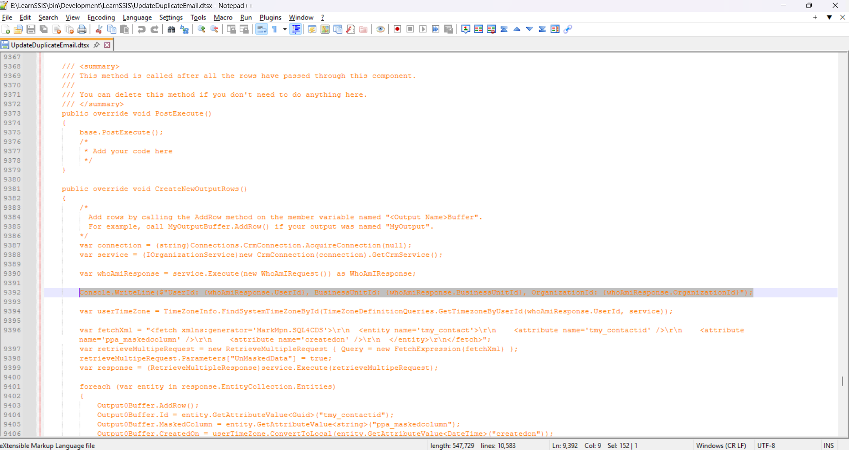849x450 pixels.
Task: Click the Stop recording macro icon
Action: pyautogui.click(x=411, y=29)
